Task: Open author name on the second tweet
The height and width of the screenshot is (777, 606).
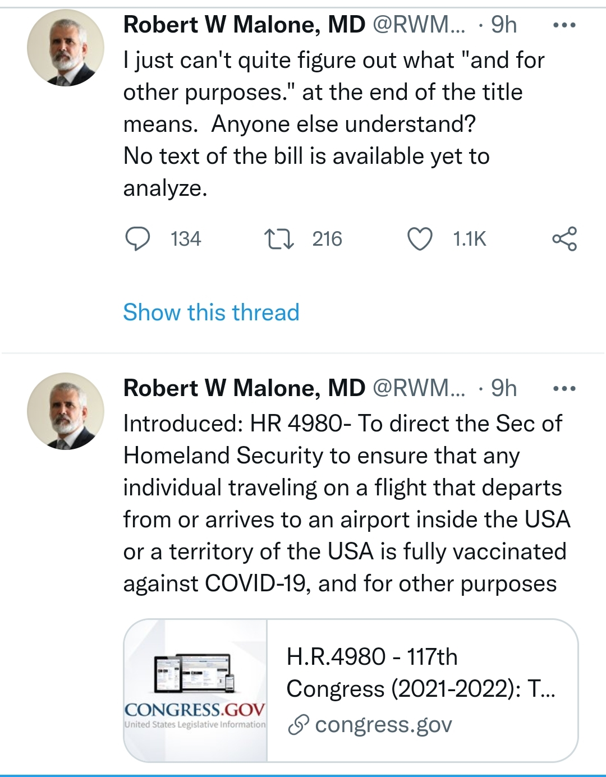Action: click(x=244, y=389)
